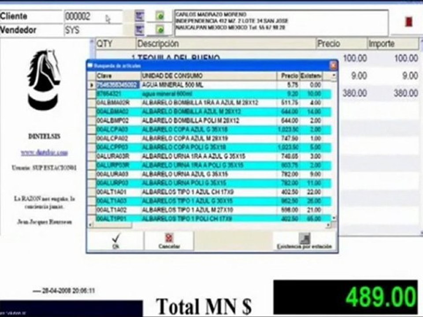423x317 pixels.
Task: Click the Descripción header in main window
Action: point(226,44)
